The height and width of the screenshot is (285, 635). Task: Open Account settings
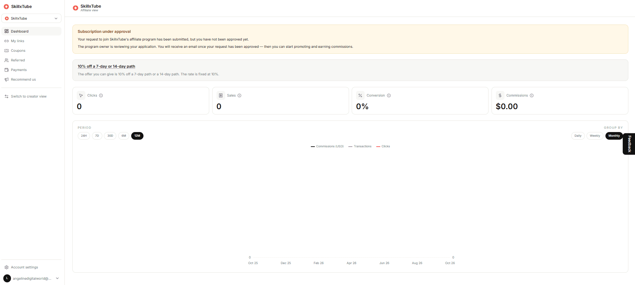[x=32, y=267]
